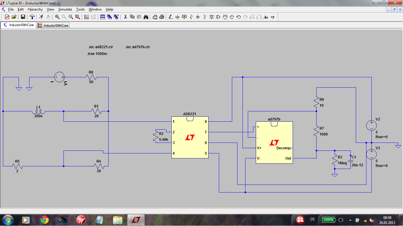403x226 pixels.
Task: Select the Draw Wire pencil tool
Action: (171, 17)
